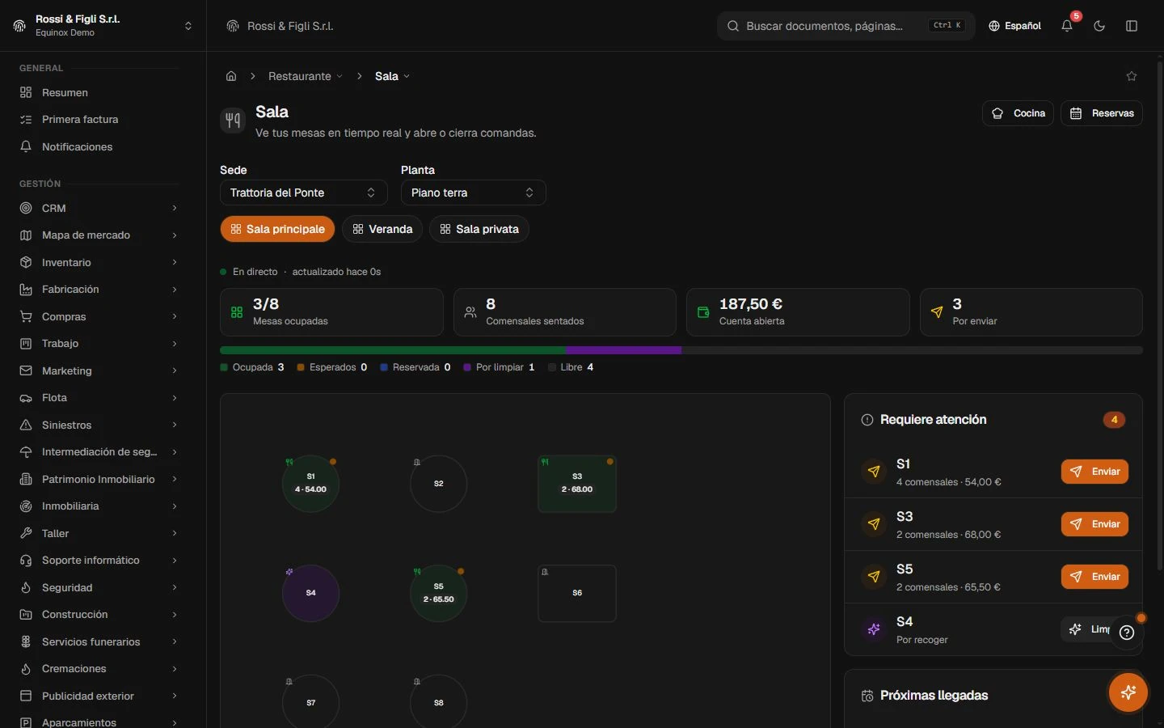This screenshot has height=728, width=1164.
Task: Expand the Flota sidebar section
Action: 98,398
